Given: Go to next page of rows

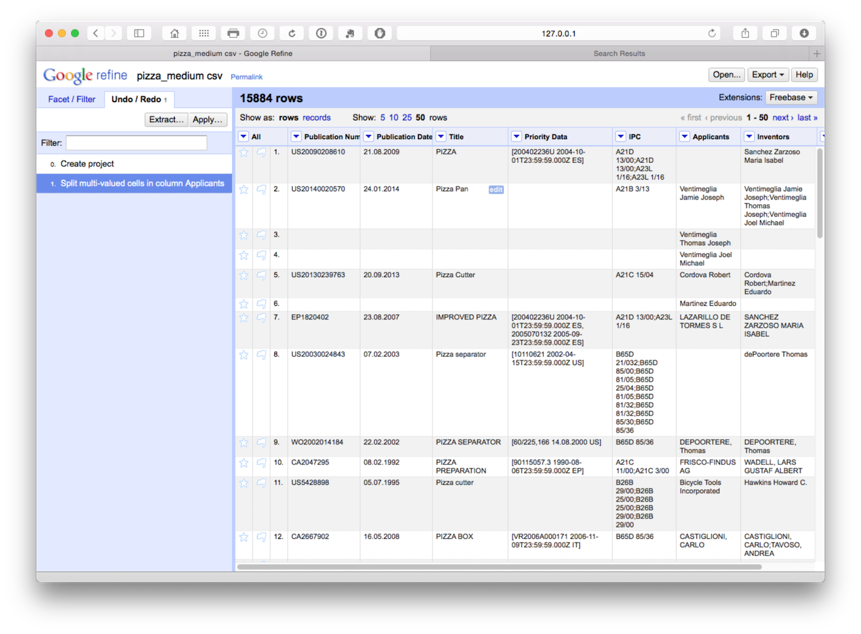Looking at the screenshot, I should click(x=783, y=117).
